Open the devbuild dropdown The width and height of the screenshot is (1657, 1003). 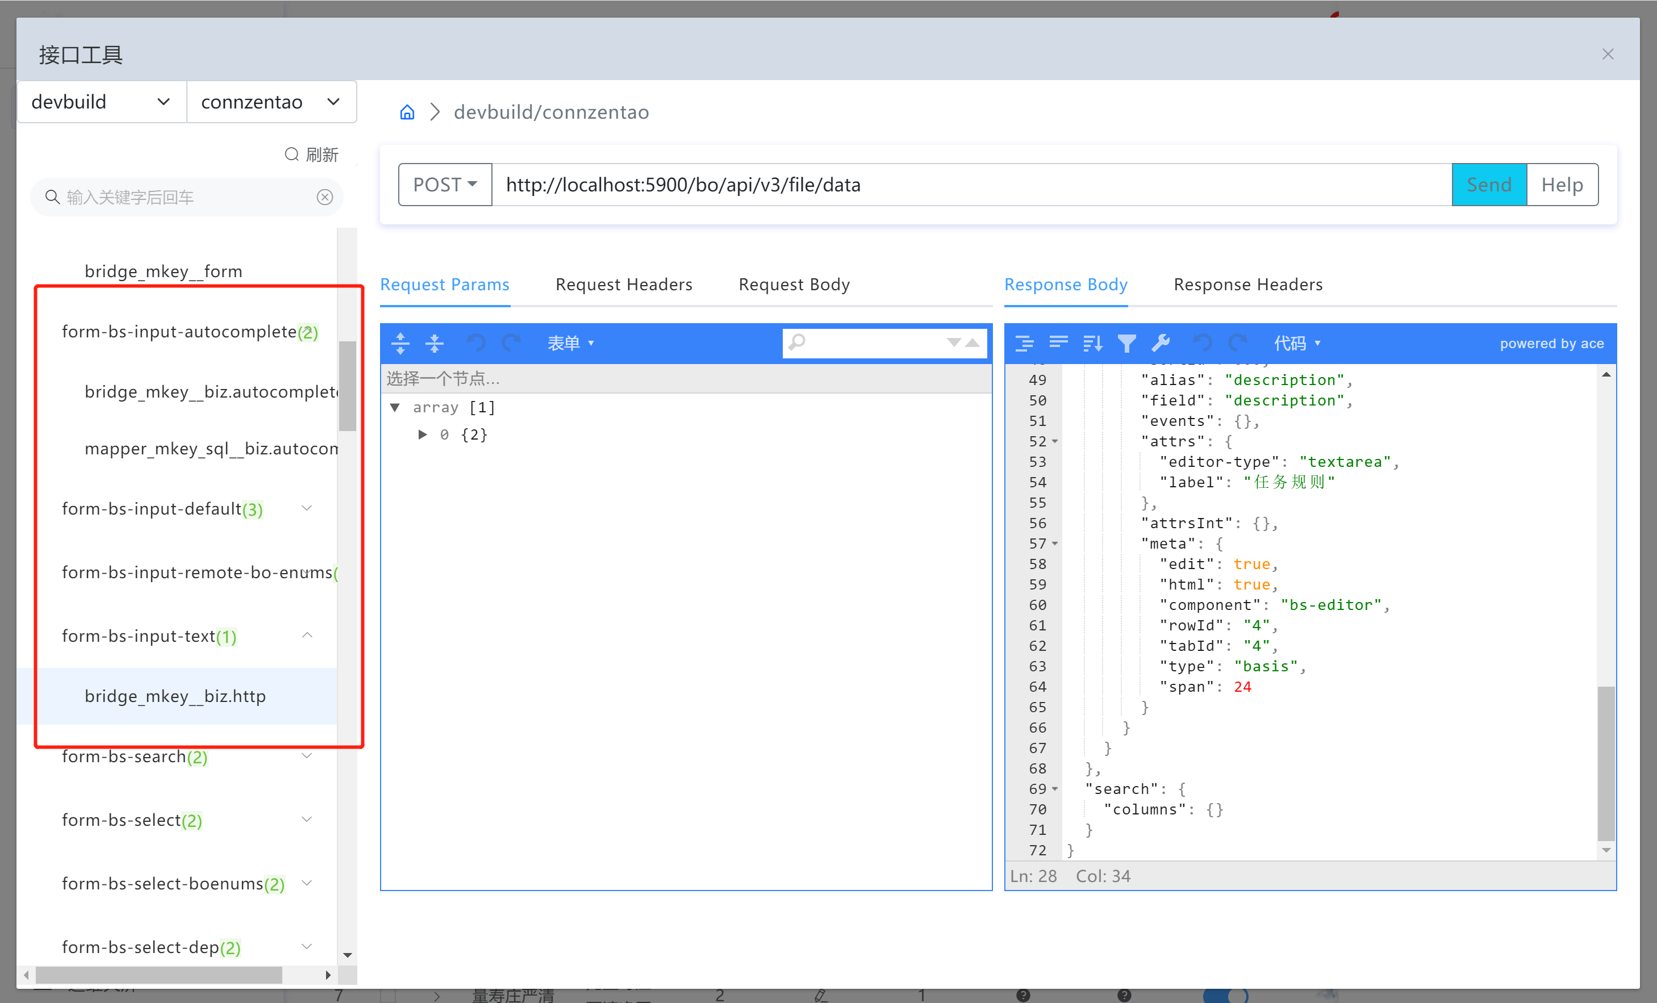102,102
